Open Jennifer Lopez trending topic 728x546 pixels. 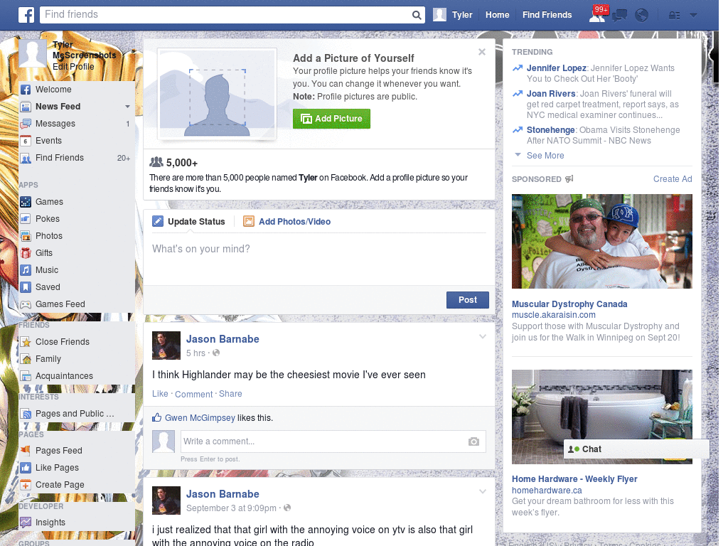[556, 68]
